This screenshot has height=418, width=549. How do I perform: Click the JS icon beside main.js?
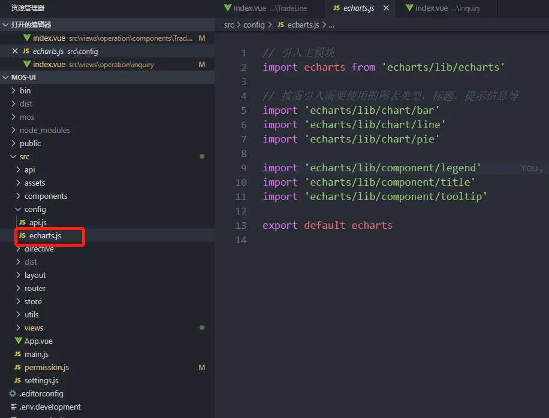point(17,354)
